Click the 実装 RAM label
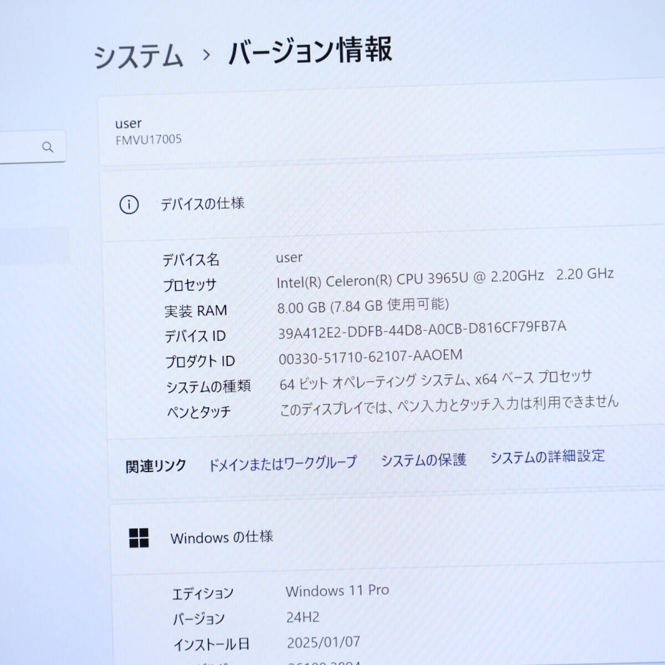Screen dimensions: 665x665 tap(196, 311)
